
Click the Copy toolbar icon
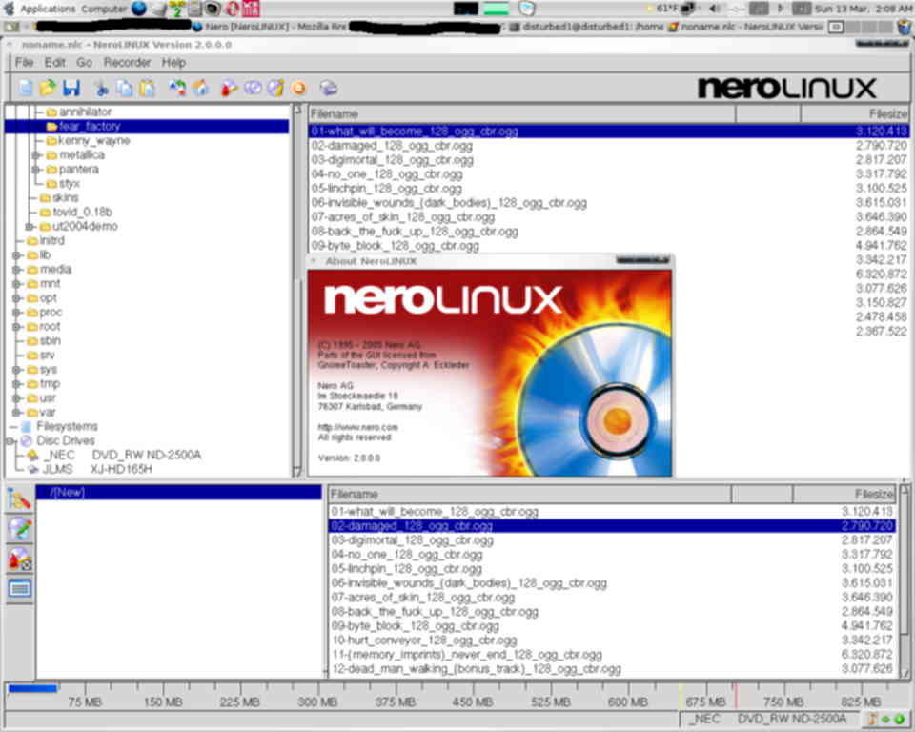pyautogui.click(x=124, y=88)
